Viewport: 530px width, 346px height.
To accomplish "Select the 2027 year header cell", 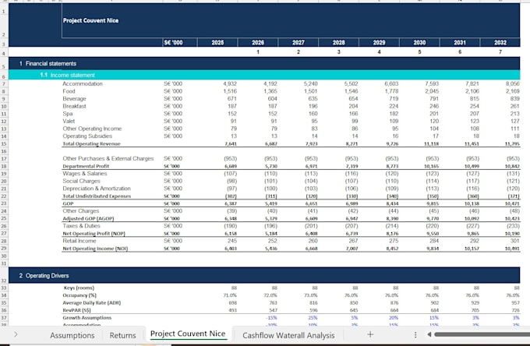I will [x=298, y=43].
